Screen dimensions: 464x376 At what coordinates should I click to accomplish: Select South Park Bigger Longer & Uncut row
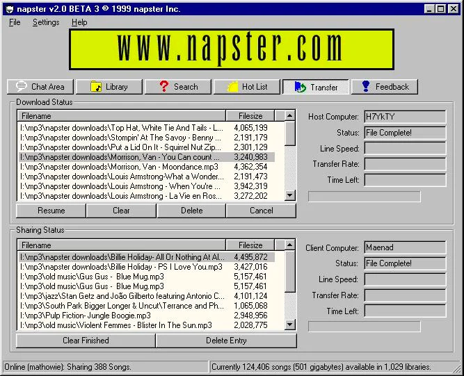(147, 306)
